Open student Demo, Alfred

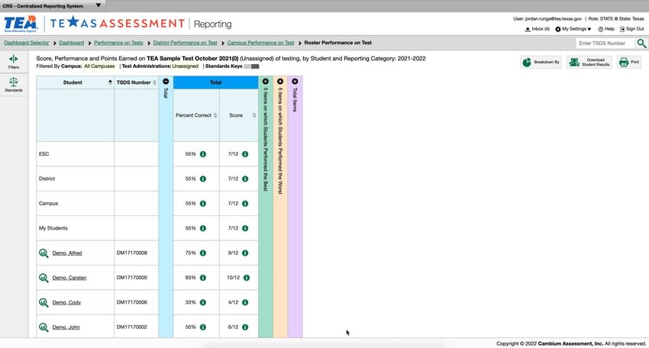pyautogui.click(x=67, y=253)
